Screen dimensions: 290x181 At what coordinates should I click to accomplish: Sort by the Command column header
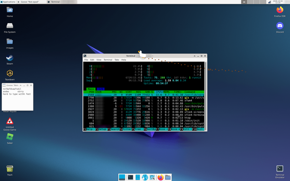(x=189, y=92)
